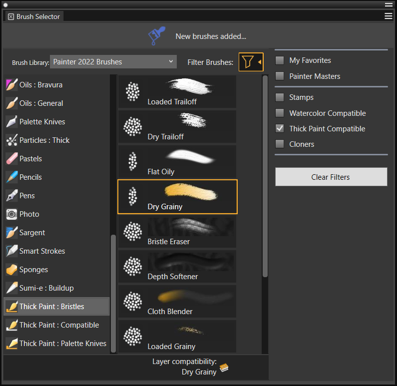The image size is (397, 386).
Task: Open the Brush Library dropdown
Action: 113,62
